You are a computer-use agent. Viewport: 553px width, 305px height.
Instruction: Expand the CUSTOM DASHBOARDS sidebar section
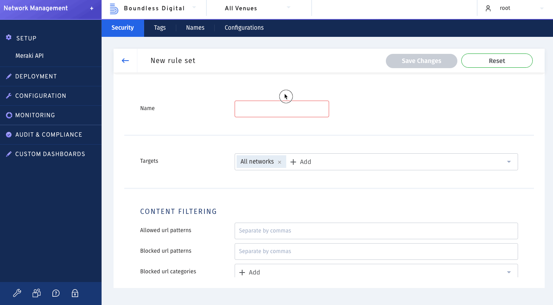coord(51,154)
